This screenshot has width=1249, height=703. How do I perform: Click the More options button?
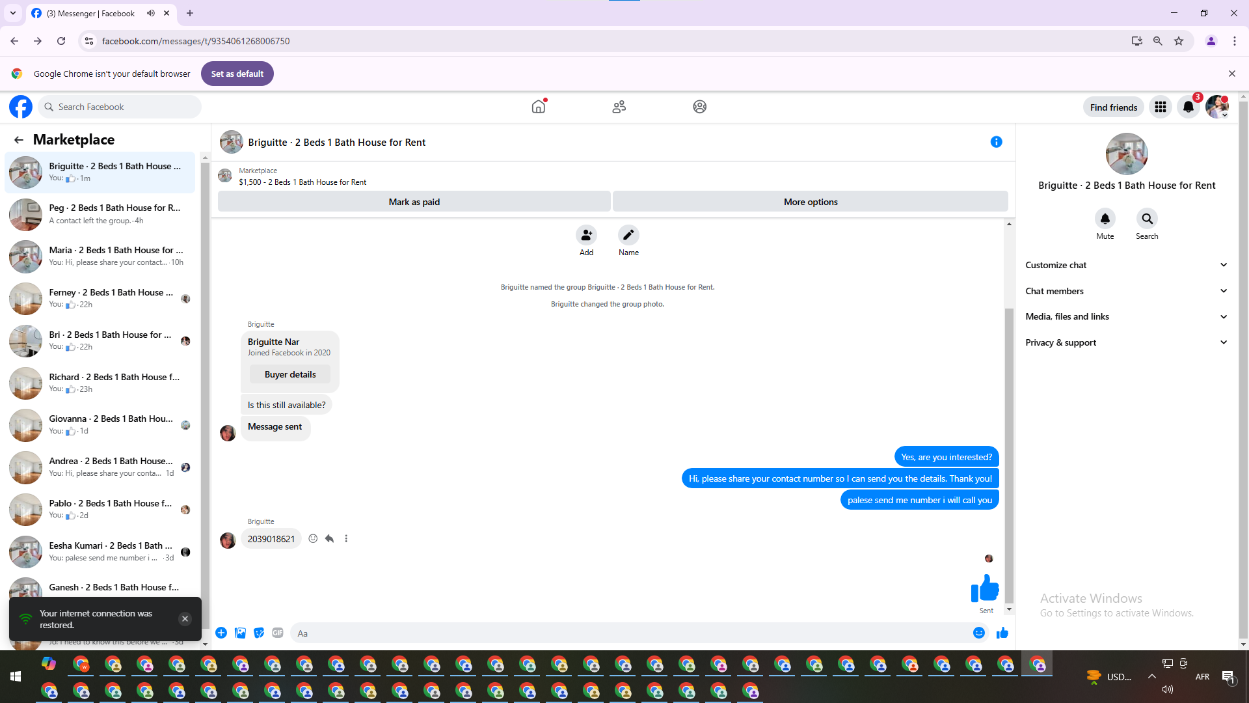coord(811,202)
